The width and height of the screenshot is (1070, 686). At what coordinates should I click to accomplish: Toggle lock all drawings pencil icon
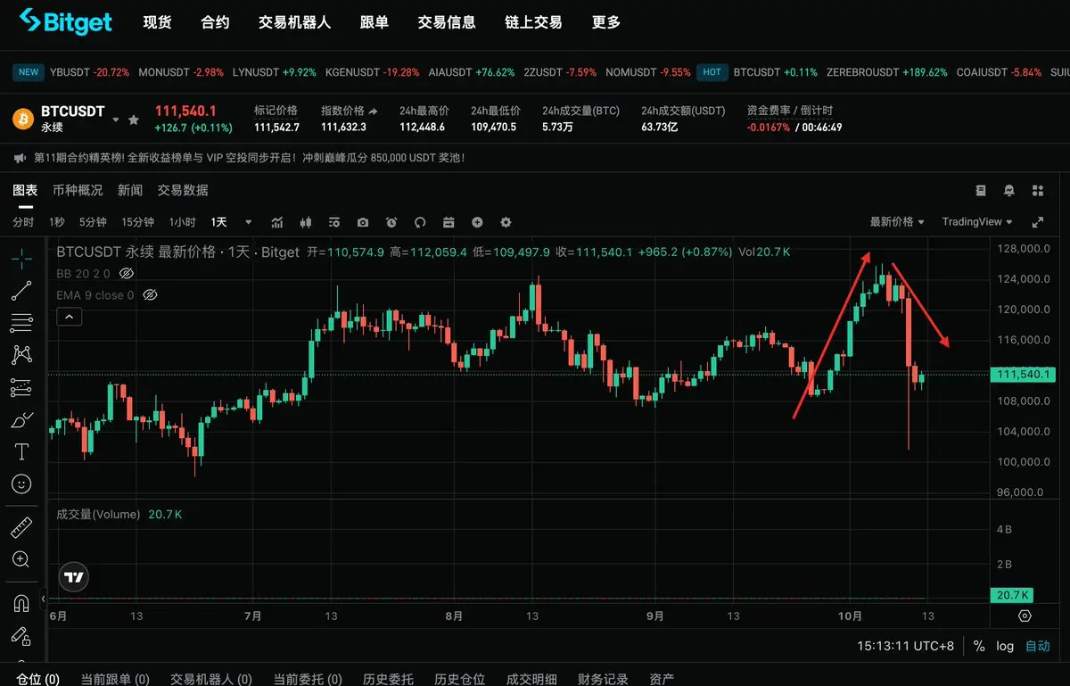click(21, 635)
